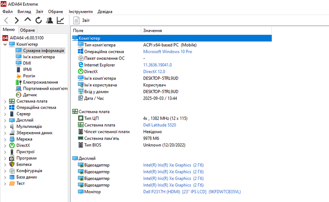Expand the Програми tree node
This screenshot has height=202, width=329.
click(x=5, y=158)
